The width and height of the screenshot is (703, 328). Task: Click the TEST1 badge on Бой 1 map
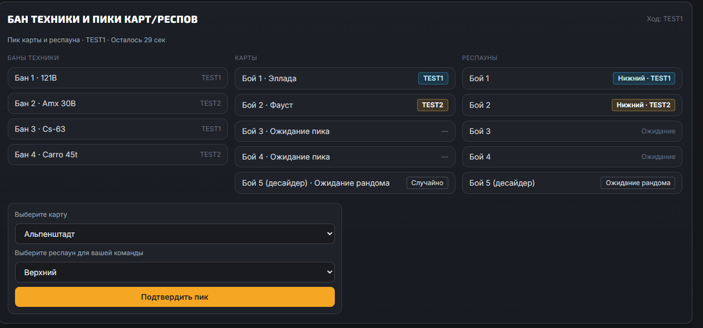click(x=433, y=78)
